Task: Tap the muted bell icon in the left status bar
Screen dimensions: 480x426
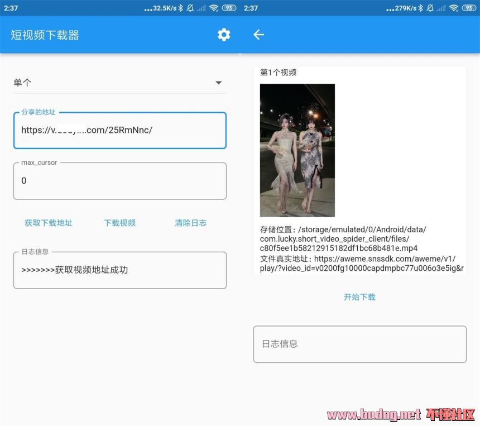Action: (x=190, y=8)
